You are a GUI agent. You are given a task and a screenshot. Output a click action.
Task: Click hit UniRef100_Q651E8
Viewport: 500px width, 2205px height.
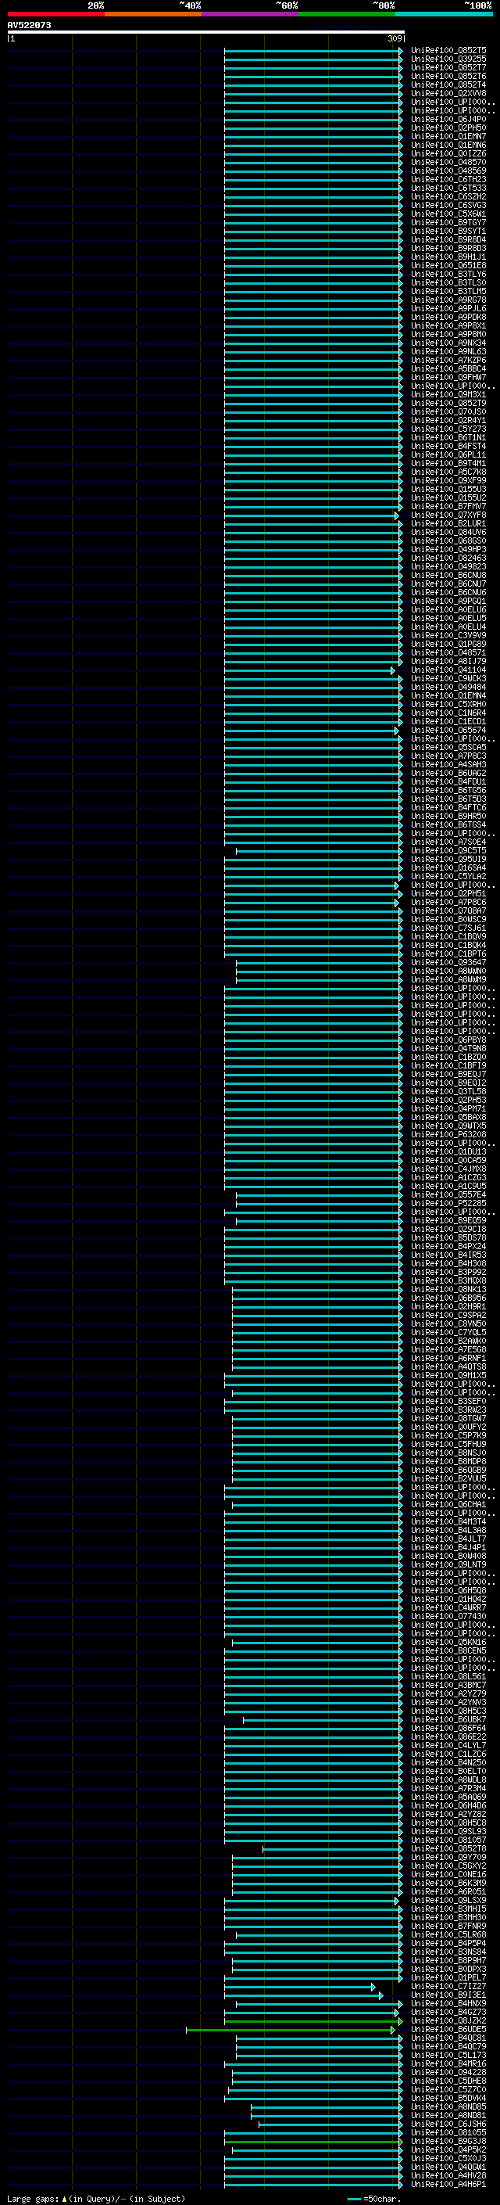pyautogui.click(x=448, y=266)
